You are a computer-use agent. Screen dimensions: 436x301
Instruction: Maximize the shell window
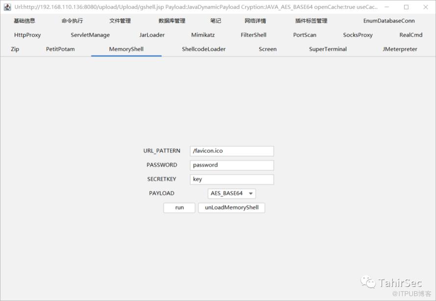406,7
